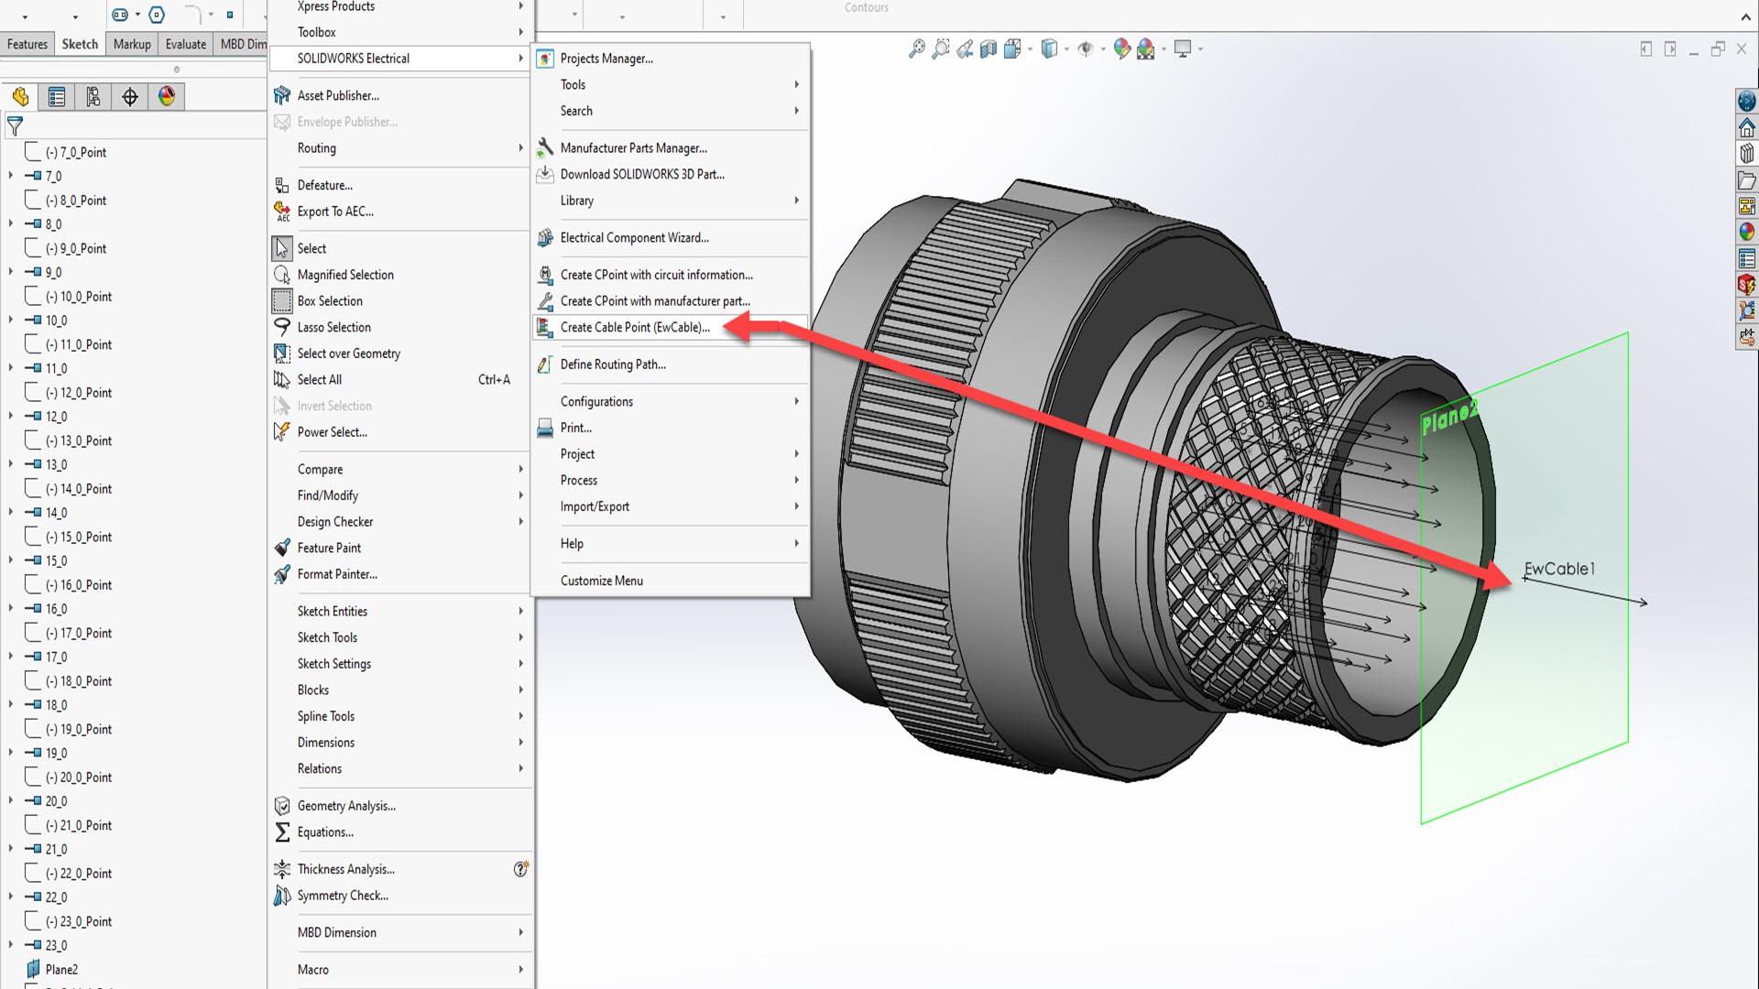
Task: Select the Geometry Analysis tool
Action: [x=345, y=804]
